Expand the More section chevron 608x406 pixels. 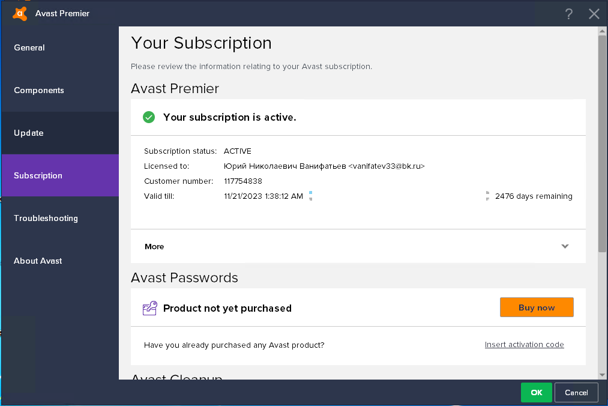pos(565,246)
